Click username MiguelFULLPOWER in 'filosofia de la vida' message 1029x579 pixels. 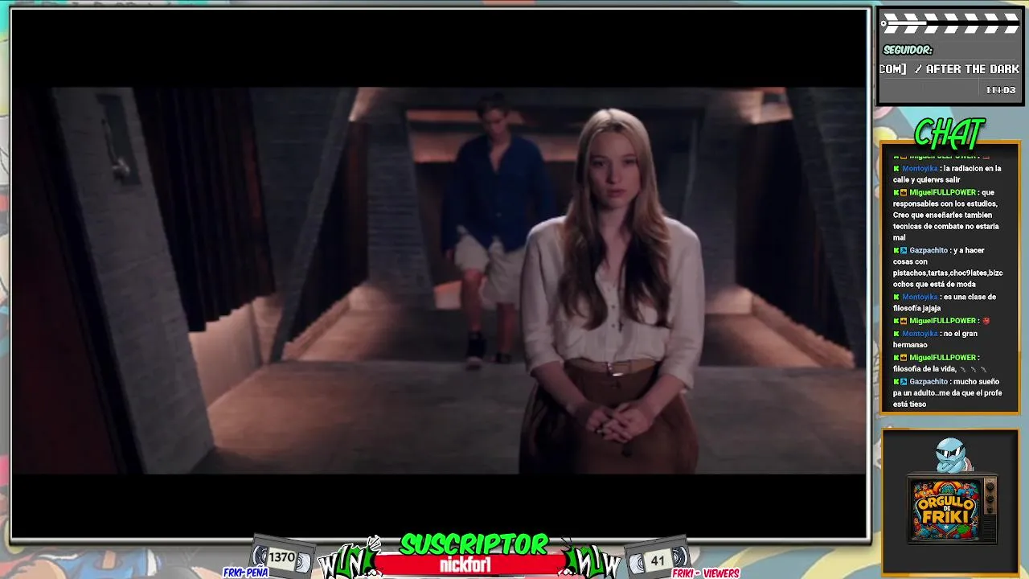click(943, 358)
